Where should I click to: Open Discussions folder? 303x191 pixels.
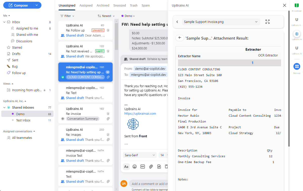click(24, 41)
